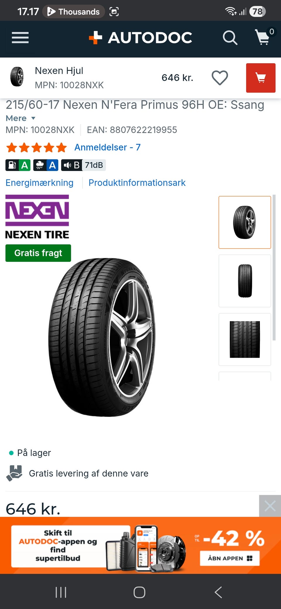
Task: Add tire to wishlist with heart icon
Action: pos(220,78)
